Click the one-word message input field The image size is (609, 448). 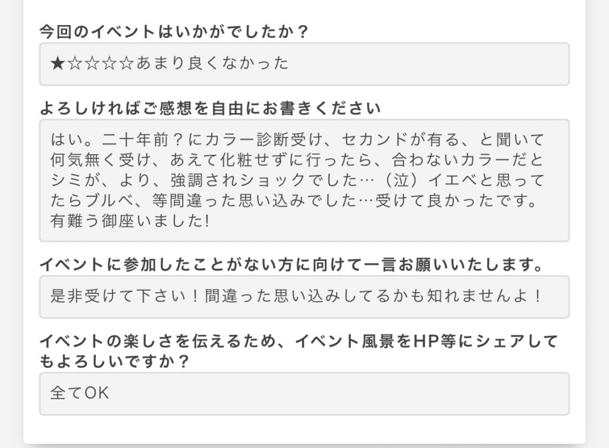(x=304, y=297)
